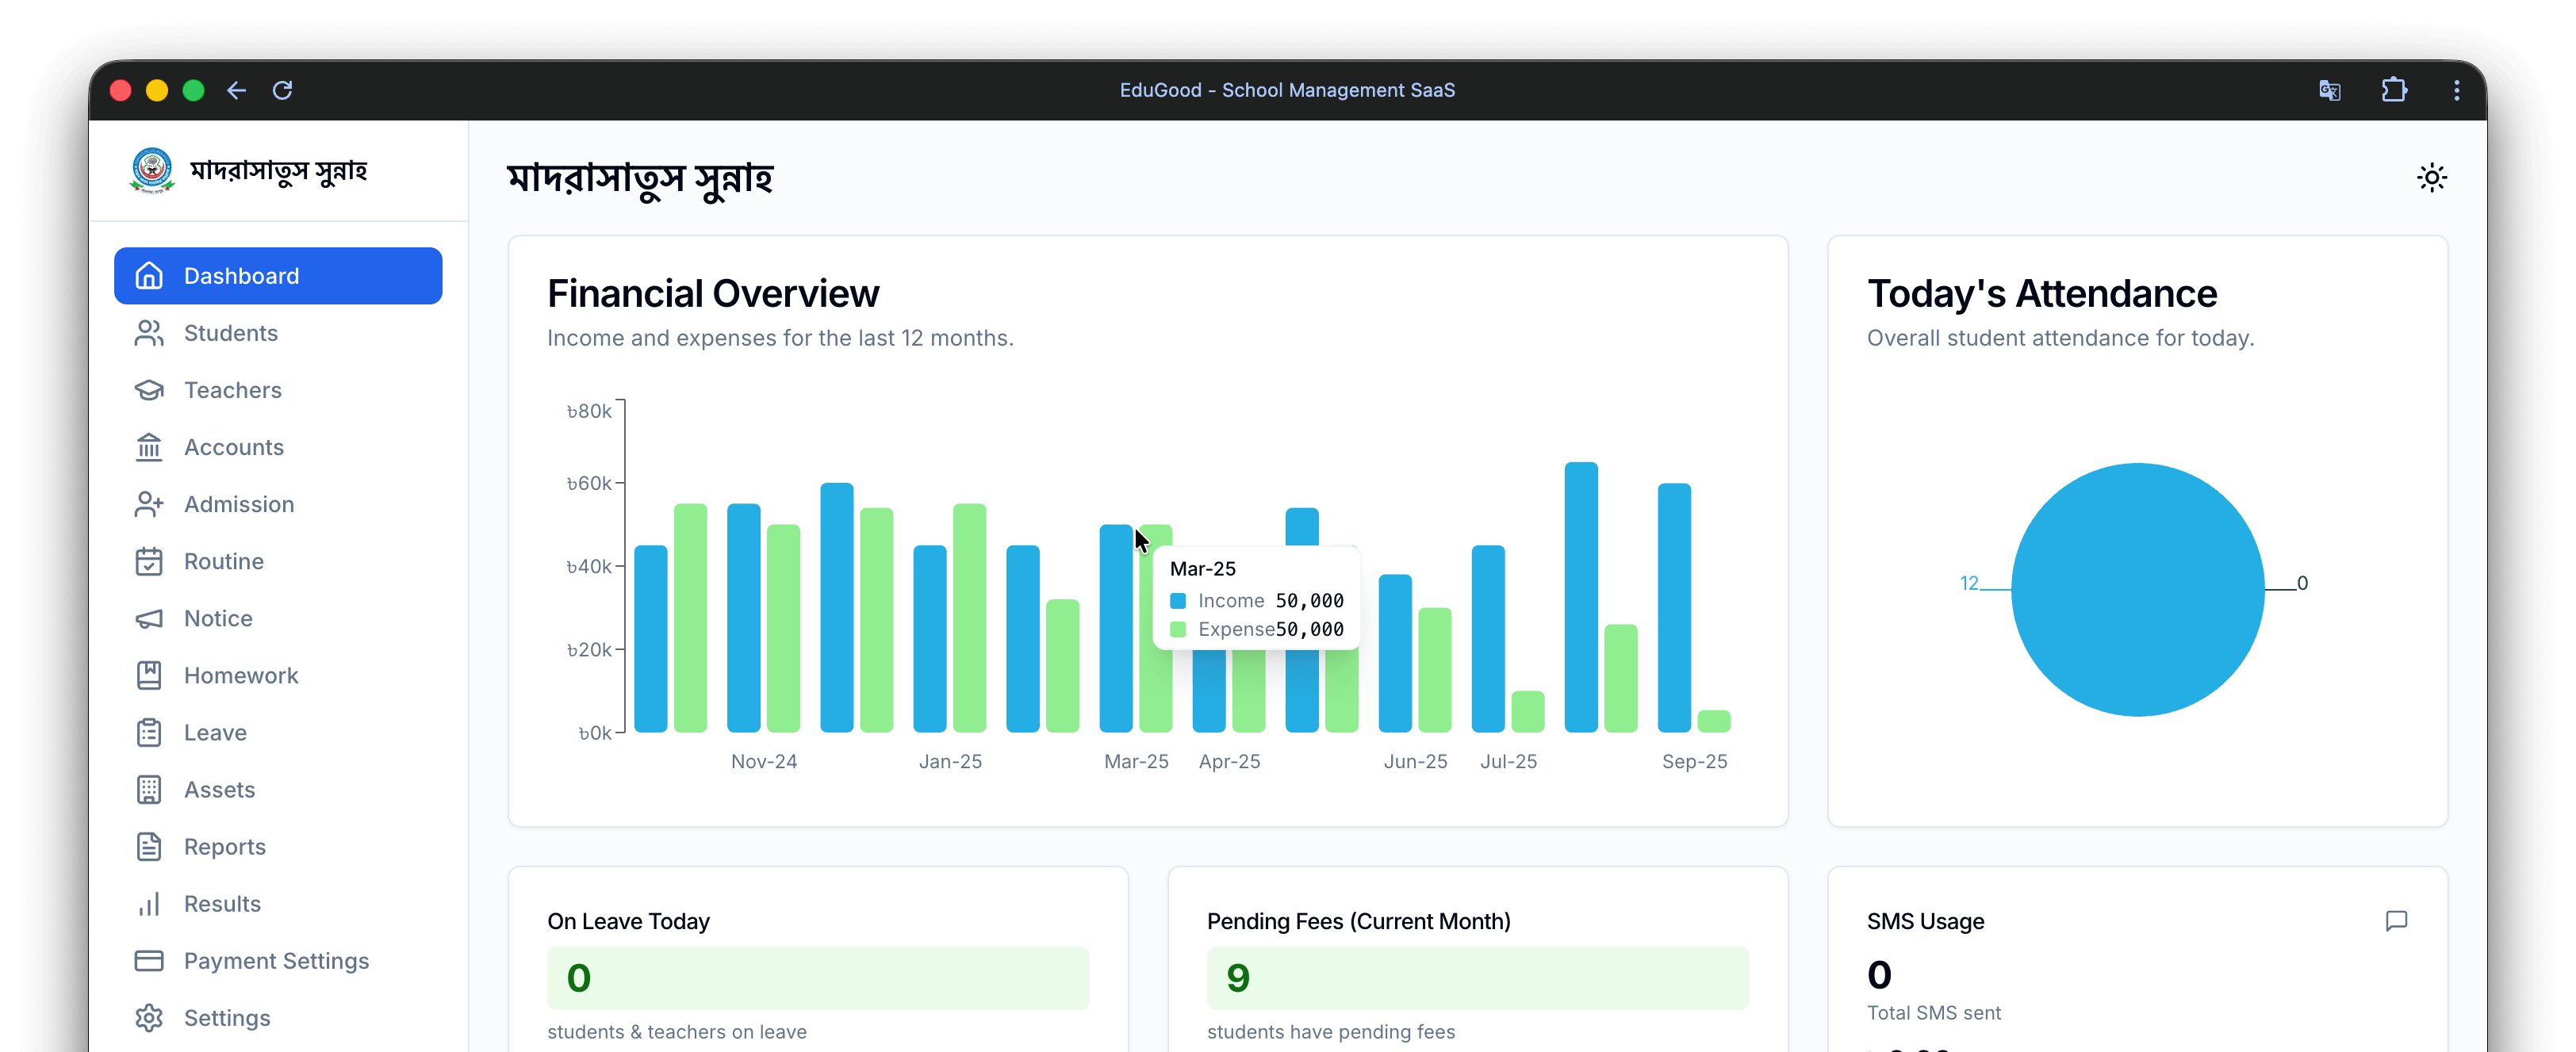Click the Sep-25 blue income bar
The image size is (2576, 1052).
[1673, 607]
